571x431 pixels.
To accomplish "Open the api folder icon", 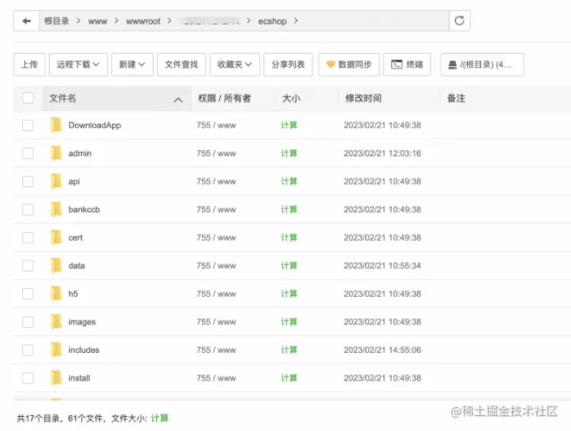I will click(x=56, y=182).
